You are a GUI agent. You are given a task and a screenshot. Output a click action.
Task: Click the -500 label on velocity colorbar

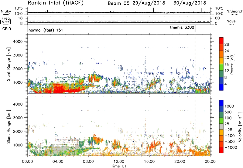(x=230, y=141)
